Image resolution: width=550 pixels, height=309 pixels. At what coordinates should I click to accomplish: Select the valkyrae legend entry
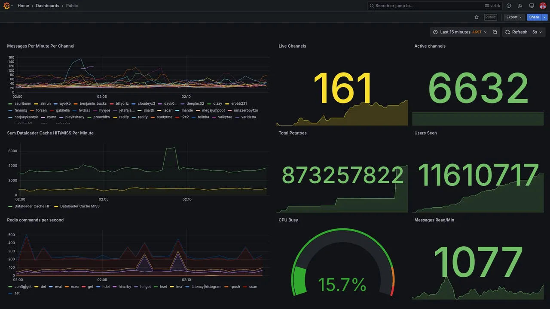pyautogui.click(x=225, y=117)
